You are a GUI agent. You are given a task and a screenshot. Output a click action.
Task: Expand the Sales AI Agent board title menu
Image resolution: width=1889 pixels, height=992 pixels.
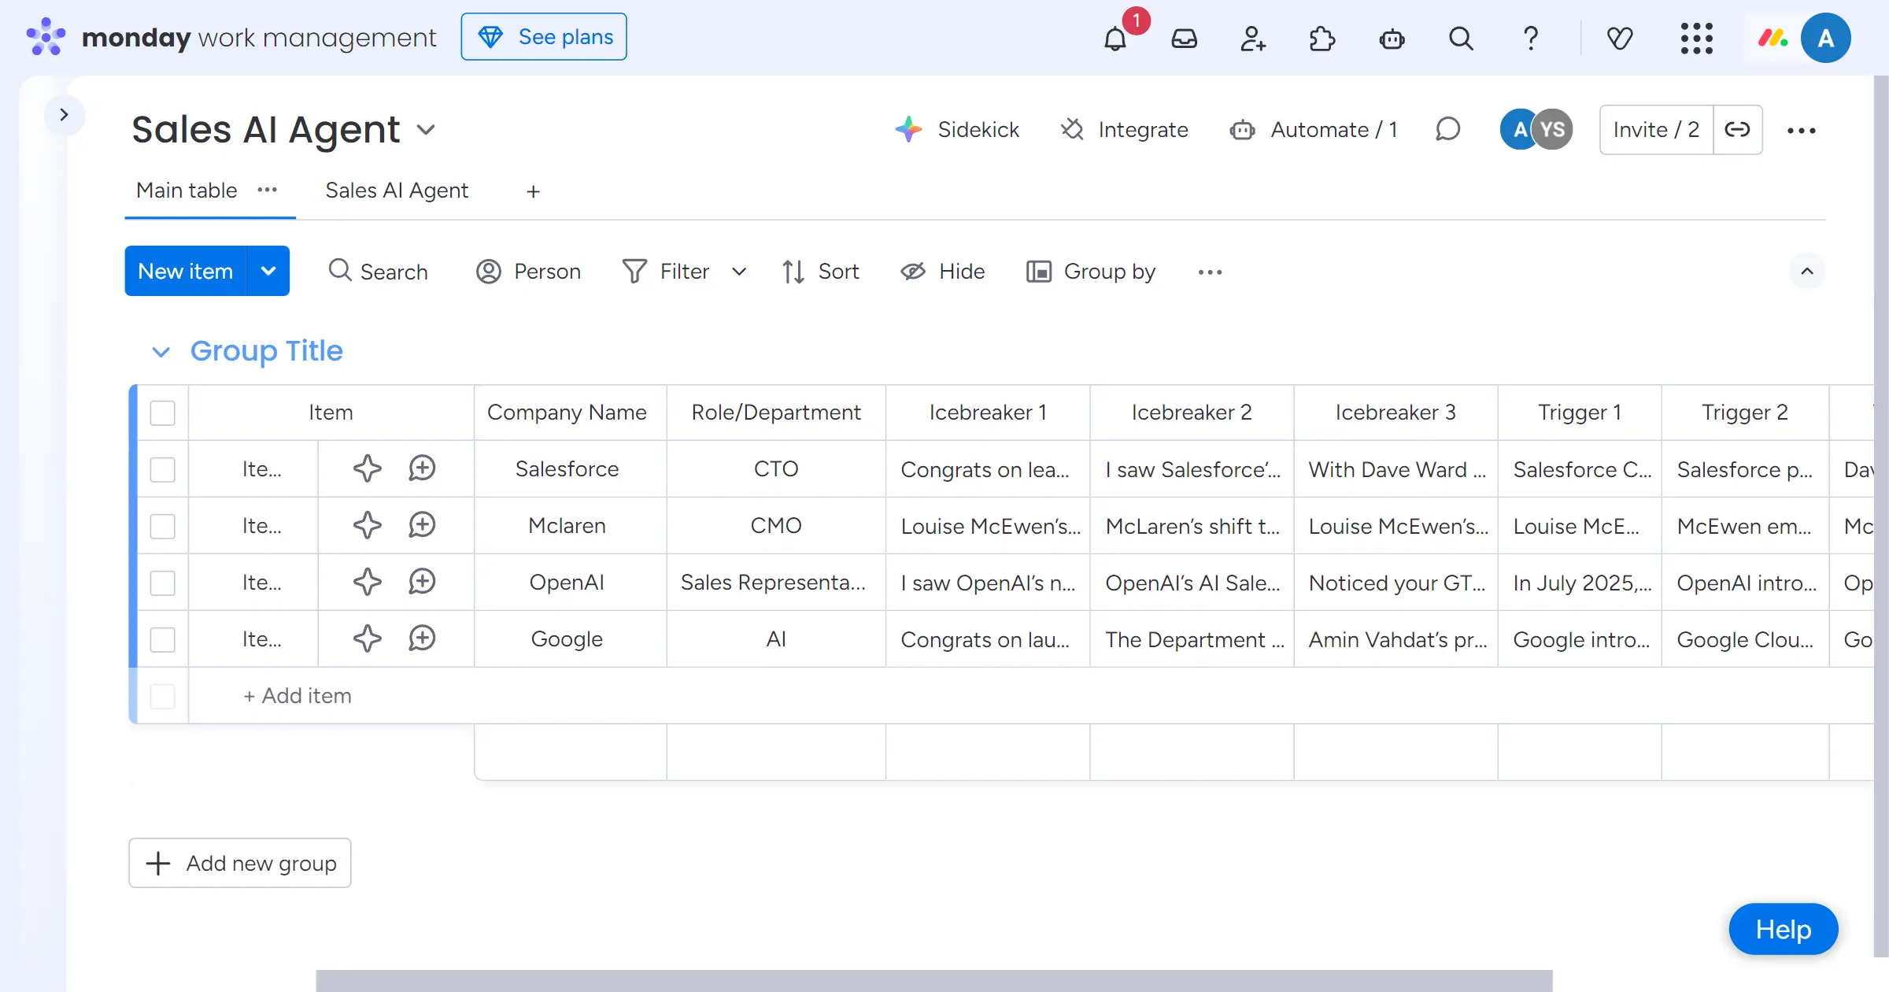426,129
